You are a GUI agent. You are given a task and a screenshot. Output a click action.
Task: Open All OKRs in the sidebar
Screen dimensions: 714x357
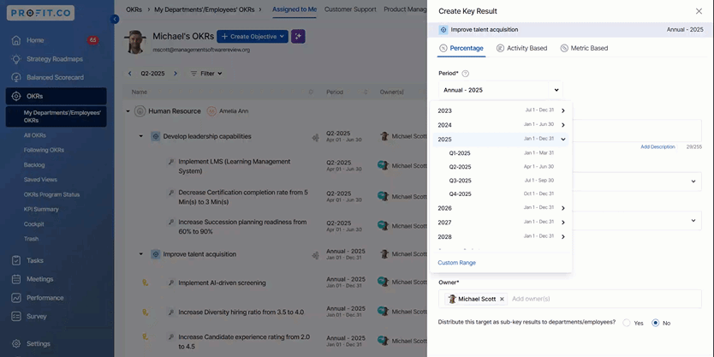pyautogui.click(x=35, y=135)
